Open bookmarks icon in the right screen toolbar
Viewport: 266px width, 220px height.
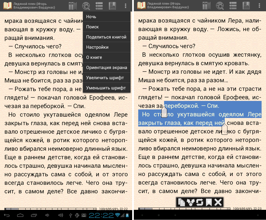click(x=246, y=5)
